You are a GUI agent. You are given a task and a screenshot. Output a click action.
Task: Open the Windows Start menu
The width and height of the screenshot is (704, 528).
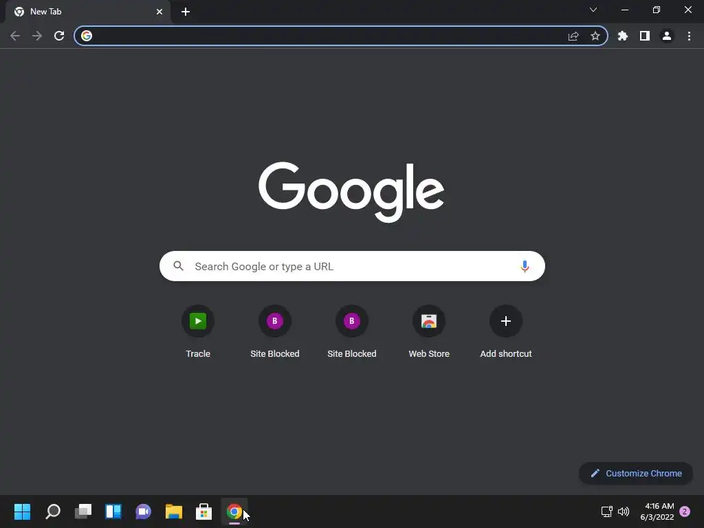[23, 511]
